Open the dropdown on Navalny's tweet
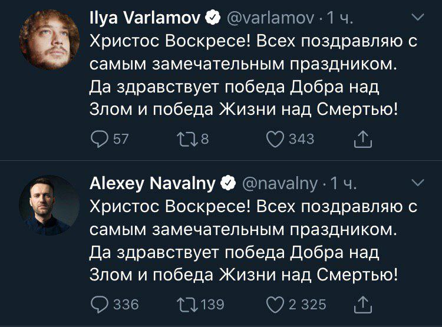 [x=417, y=183]
